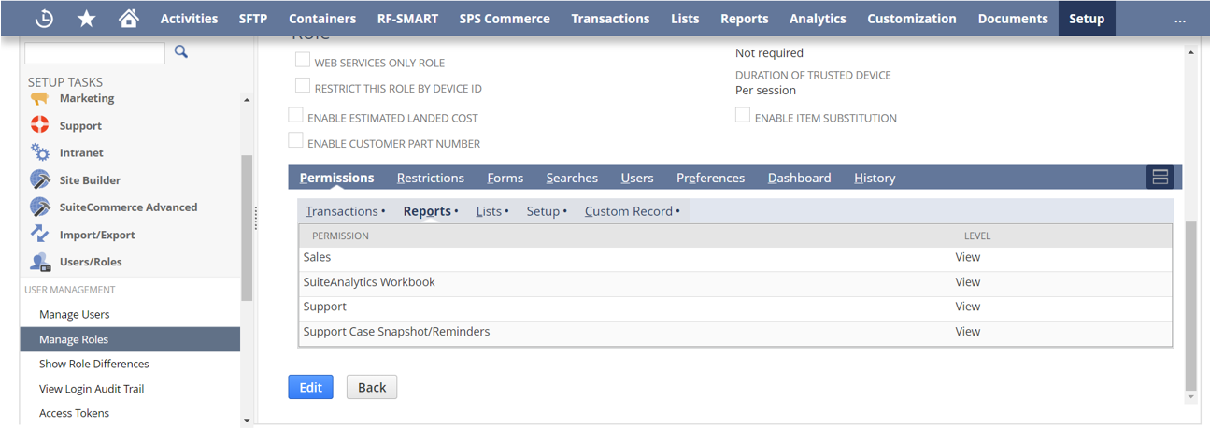Screen dimensions: 1210x429
Task: Check the Web Services Only Role box
Action: pos(303,61)
